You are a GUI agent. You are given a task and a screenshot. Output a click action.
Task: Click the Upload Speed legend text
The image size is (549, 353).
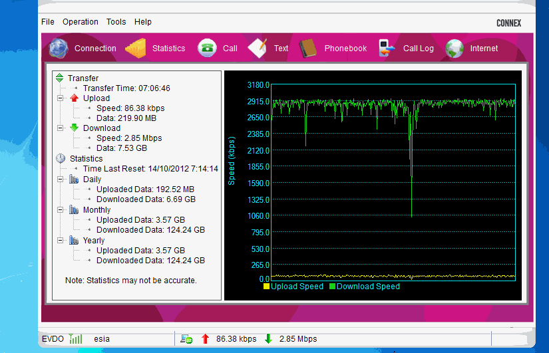point(297,287)
